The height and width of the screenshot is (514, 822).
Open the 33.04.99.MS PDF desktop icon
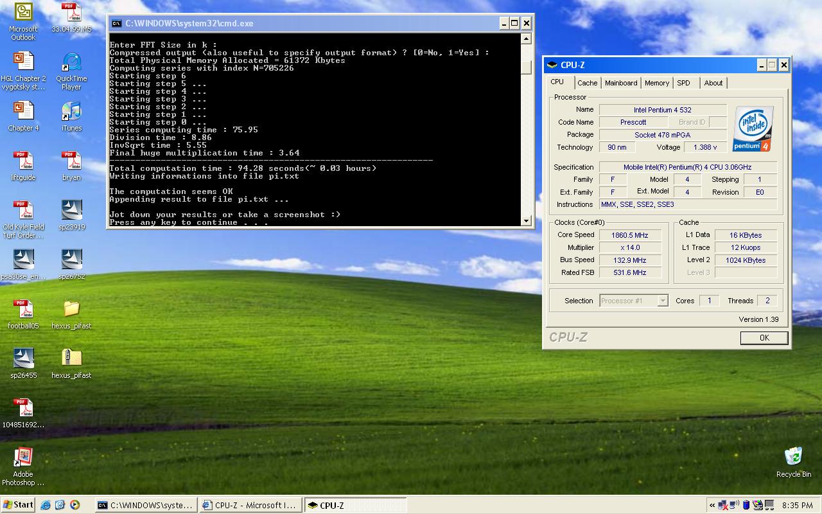click(71, 18)
